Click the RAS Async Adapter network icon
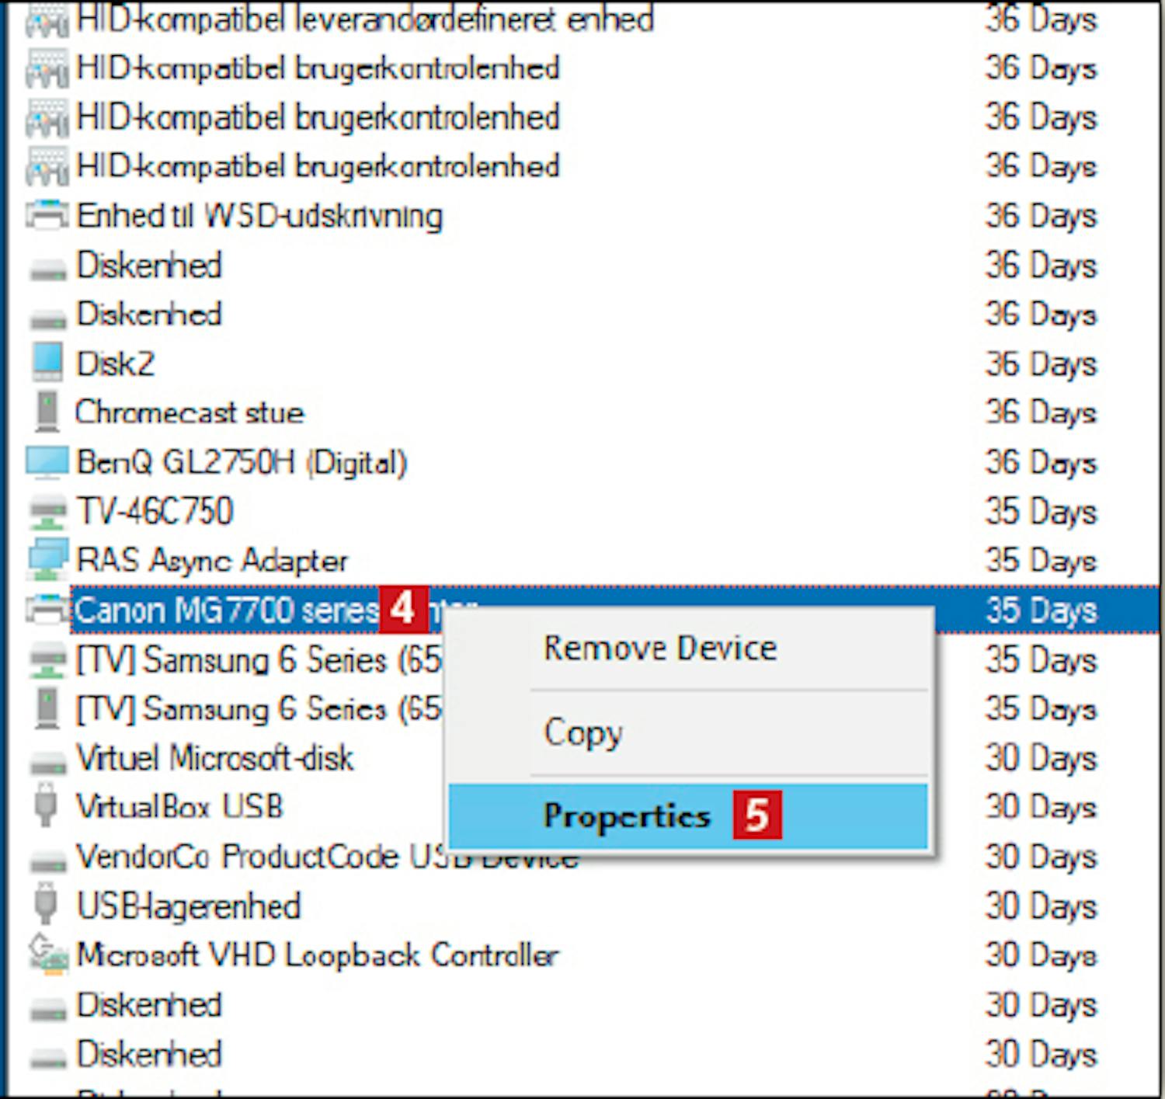This screenshot has height=1099, width=1165. pos(47,560)
